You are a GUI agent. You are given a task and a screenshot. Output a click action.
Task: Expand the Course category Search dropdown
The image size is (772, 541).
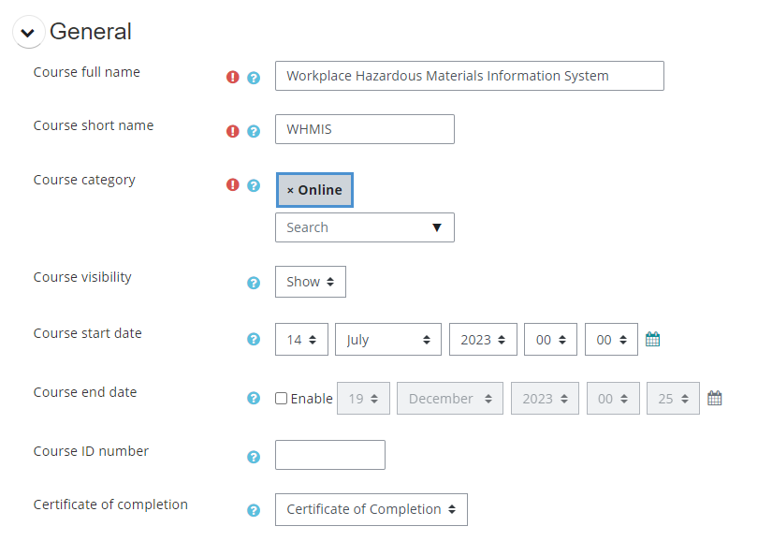coord(364,227)
